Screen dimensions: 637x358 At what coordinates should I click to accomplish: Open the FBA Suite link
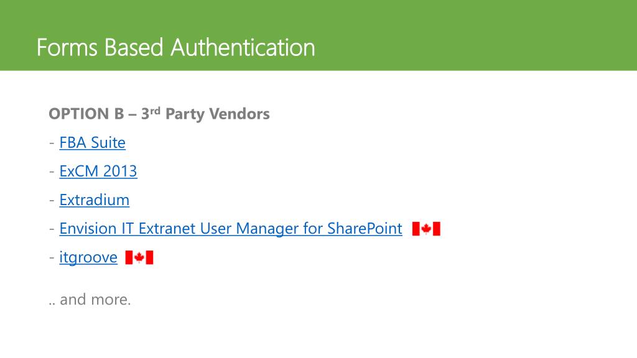tap(92, 143)
